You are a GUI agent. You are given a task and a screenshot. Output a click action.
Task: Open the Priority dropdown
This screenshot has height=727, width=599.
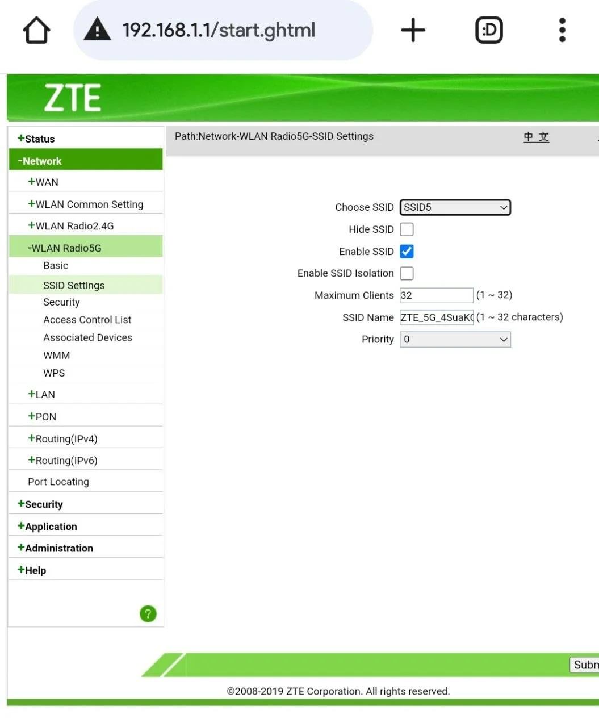click(x=455, y=339)
